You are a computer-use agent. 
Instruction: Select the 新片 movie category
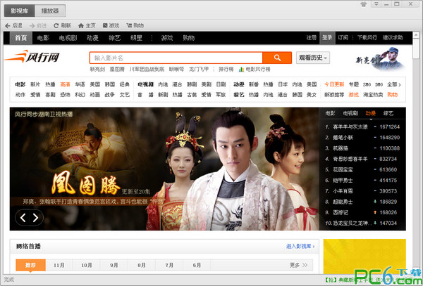tap(35, 84)
